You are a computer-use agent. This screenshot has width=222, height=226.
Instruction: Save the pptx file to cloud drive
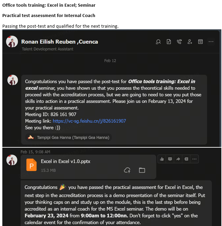[127, 170]
